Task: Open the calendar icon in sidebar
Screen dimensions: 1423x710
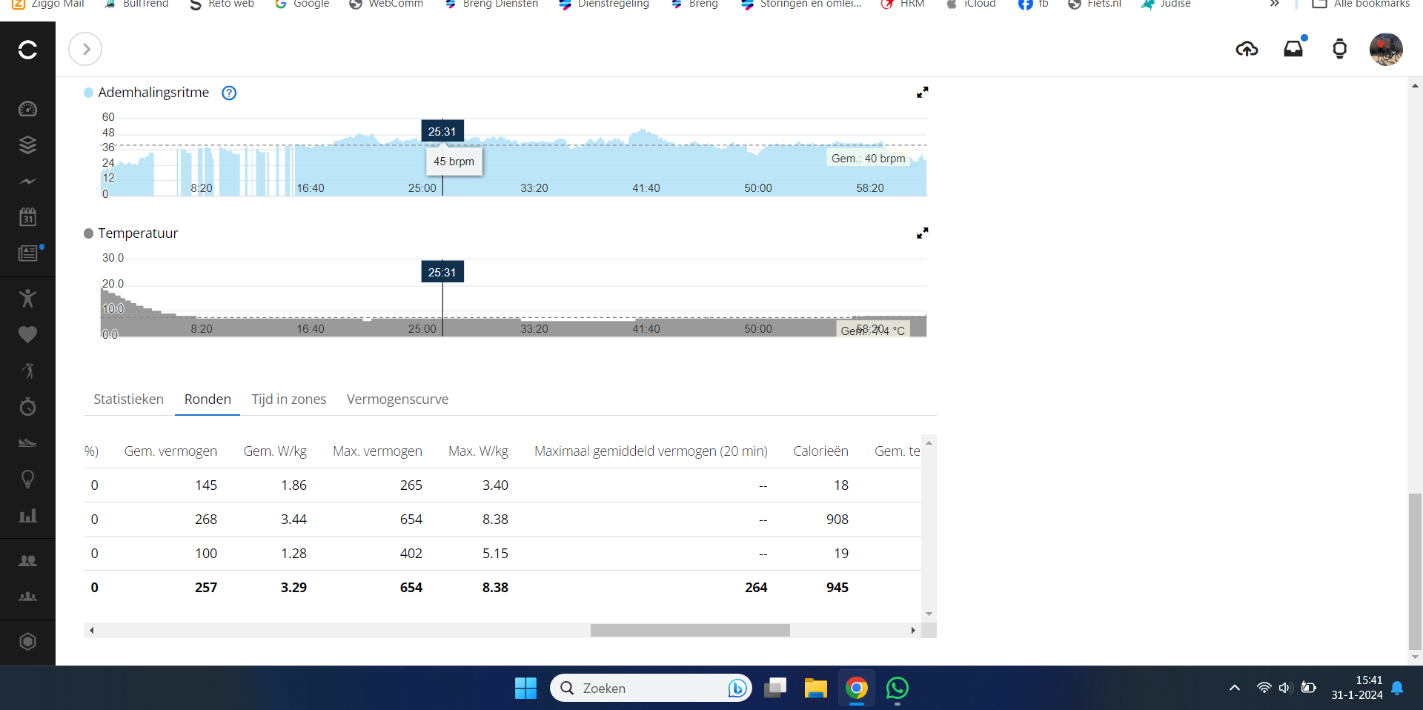Action: 27,217
